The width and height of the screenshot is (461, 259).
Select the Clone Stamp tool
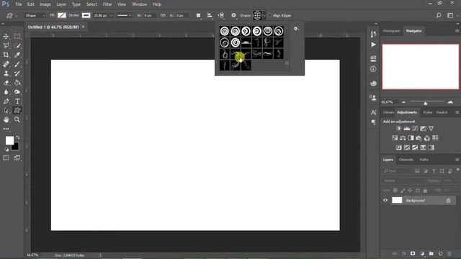pyautogui.click(x=6, y=73)
